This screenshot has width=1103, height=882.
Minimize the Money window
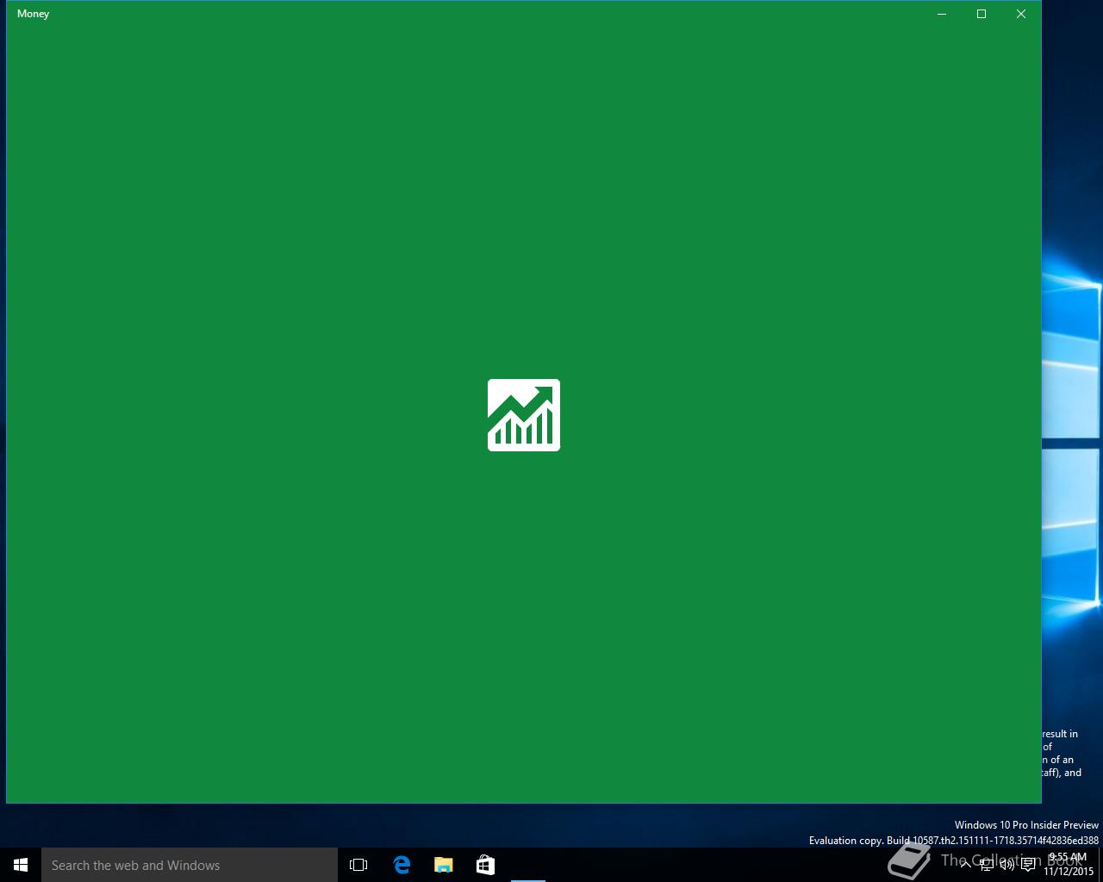coord(942,14)
